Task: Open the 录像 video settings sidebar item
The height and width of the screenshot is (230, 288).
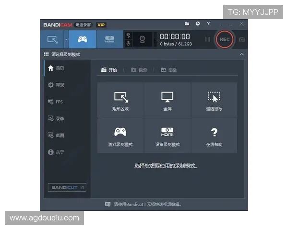Action: [67, 118]
